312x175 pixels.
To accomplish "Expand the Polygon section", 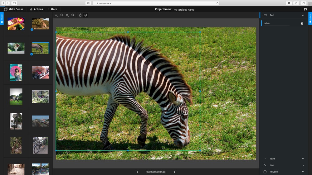I will (x=303, y=172).
